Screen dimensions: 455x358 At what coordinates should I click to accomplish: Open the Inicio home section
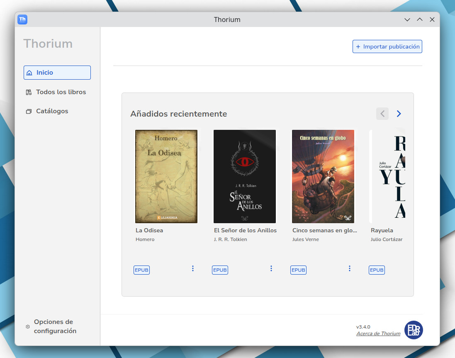click(57, 73)
